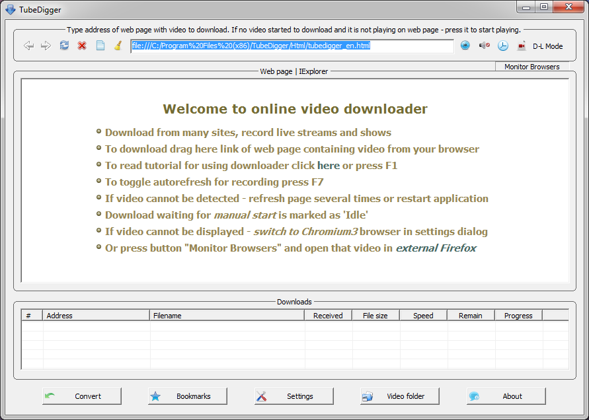Image resolution: width=589 pixels, height=420 pixels.
Task: Click 'switch to Chromium3' italic text
Action: (305, 232)
